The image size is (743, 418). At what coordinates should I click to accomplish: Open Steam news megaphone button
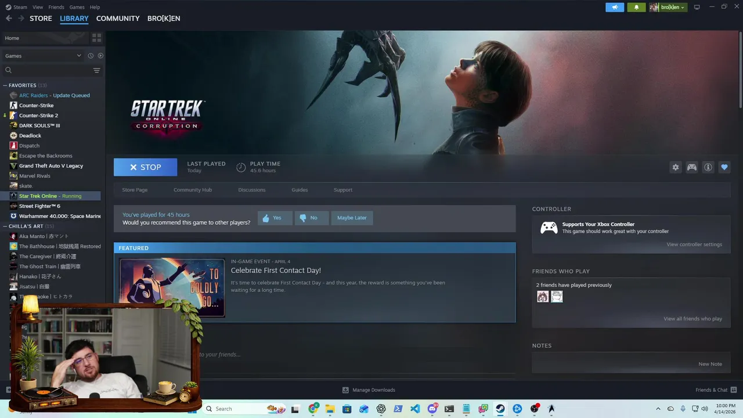(615, 7)
